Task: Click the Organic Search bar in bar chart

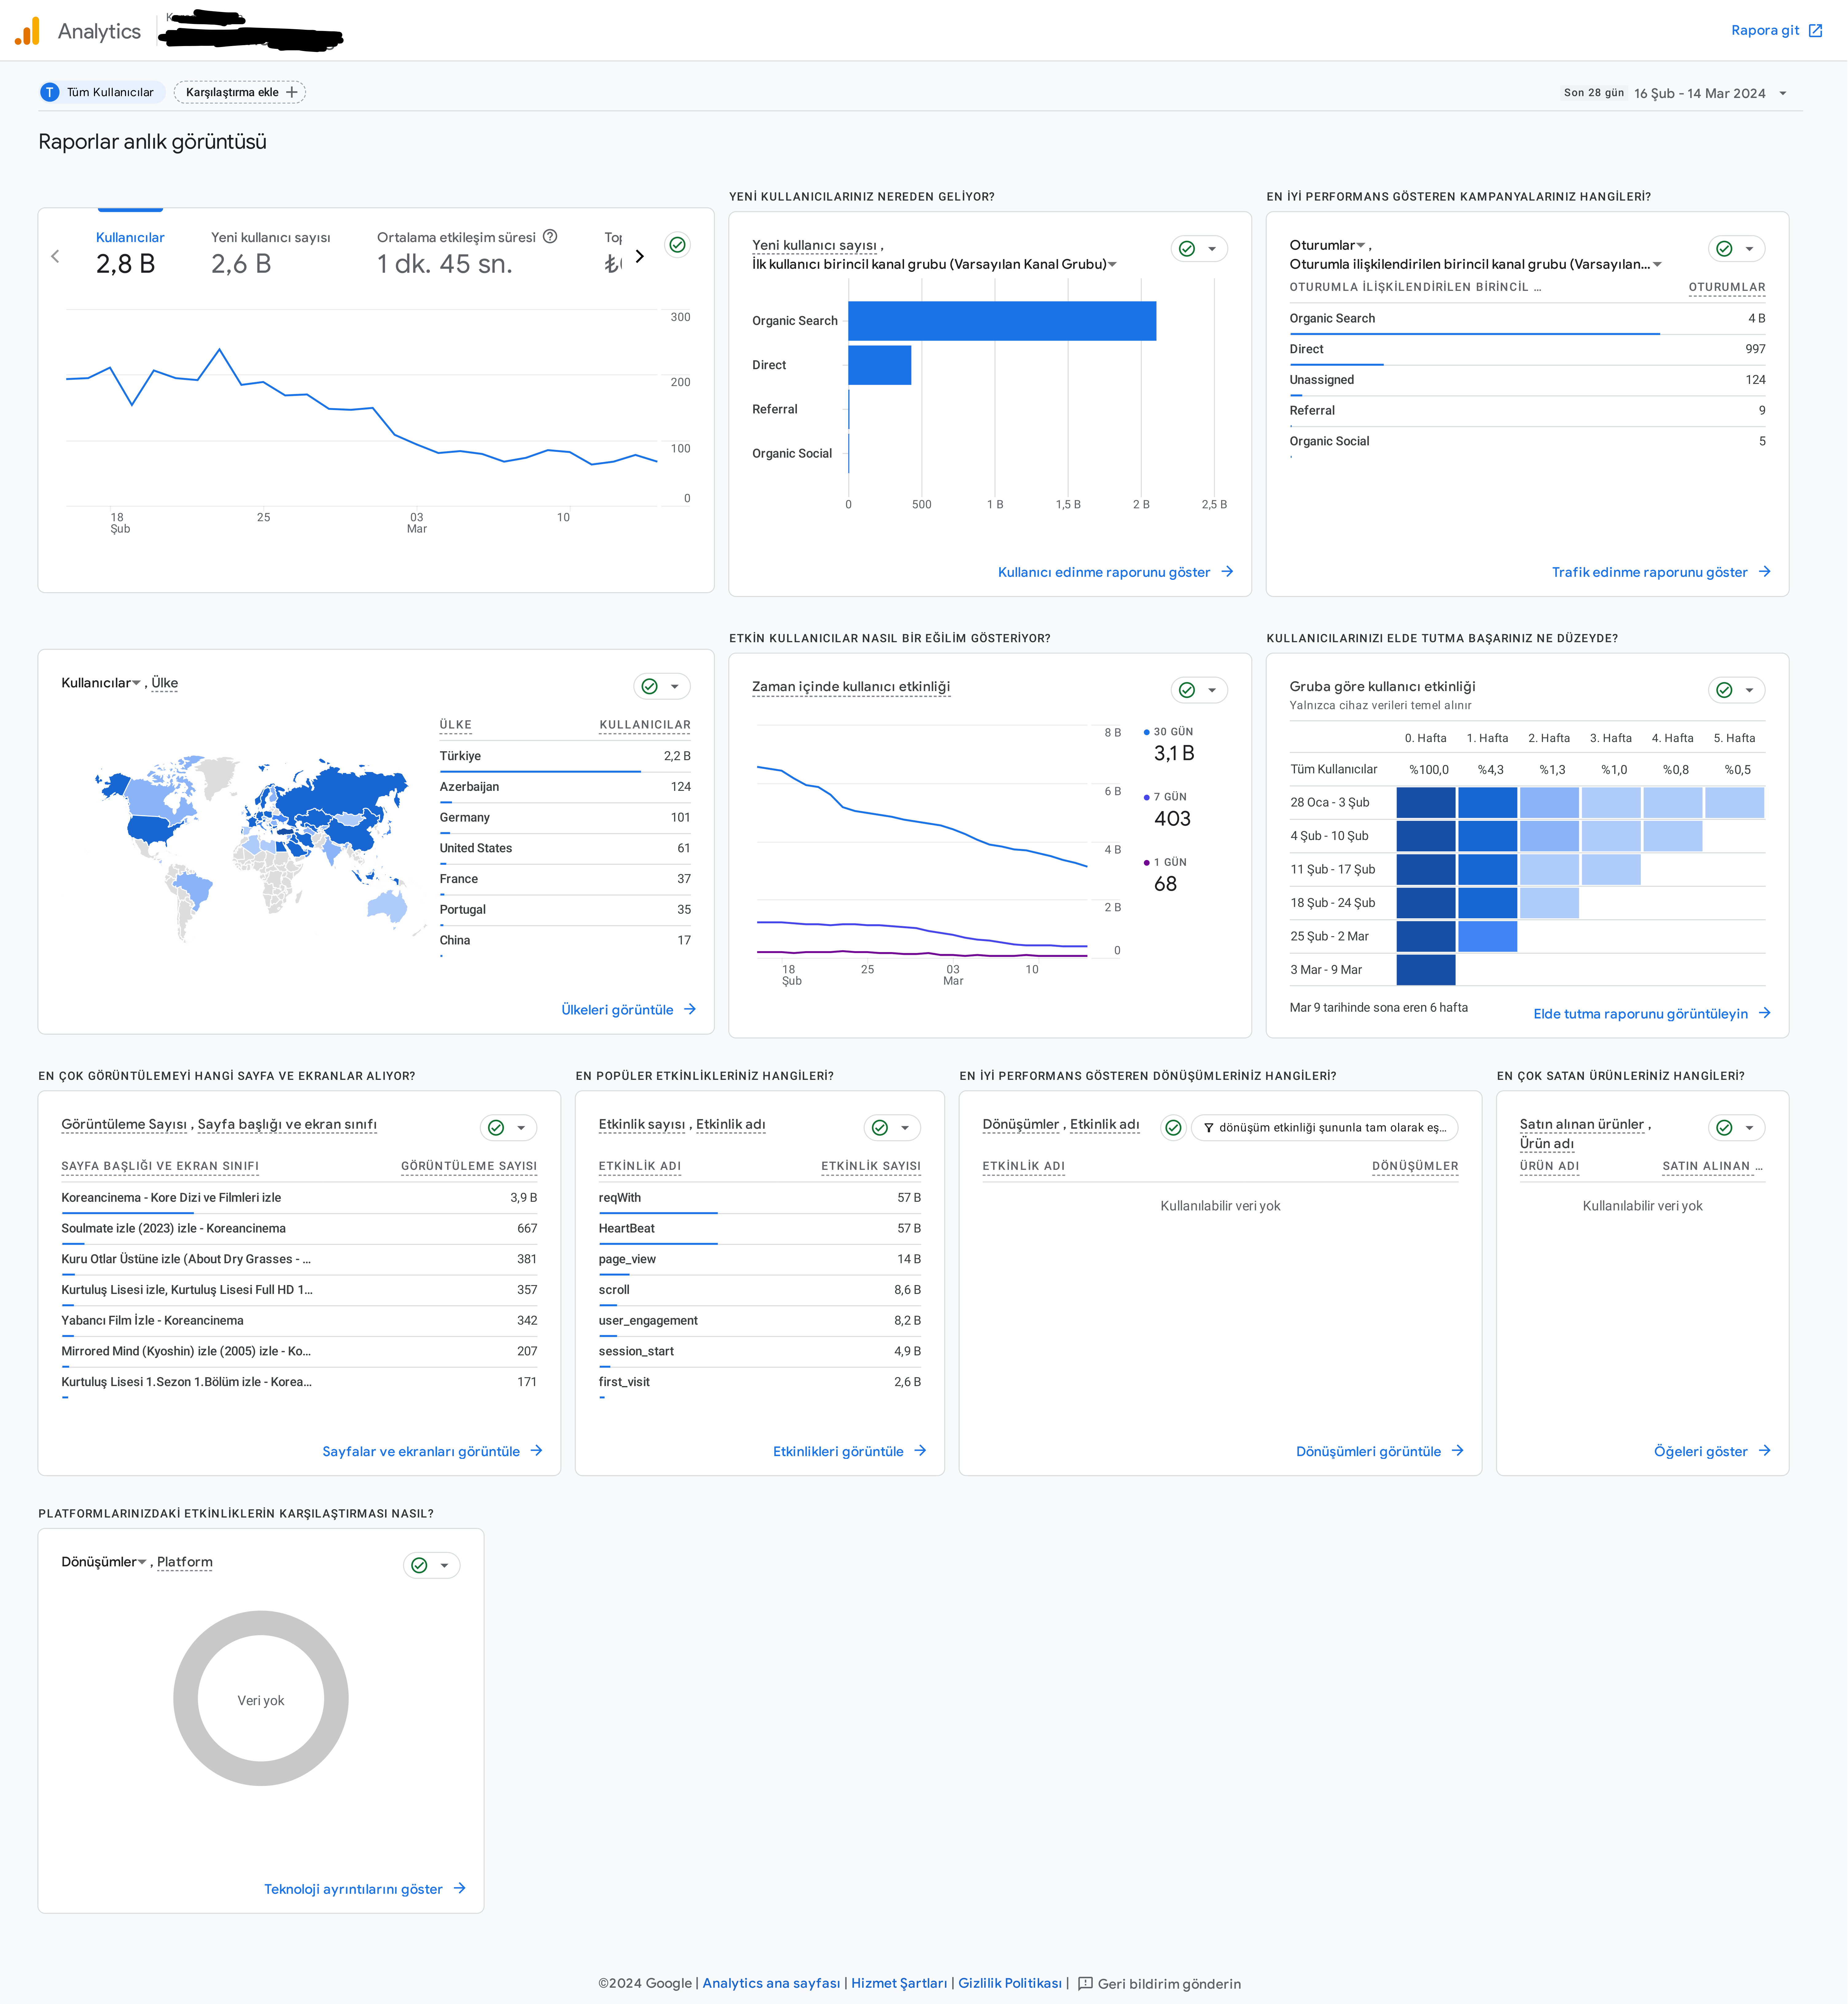Action: 1002,321
